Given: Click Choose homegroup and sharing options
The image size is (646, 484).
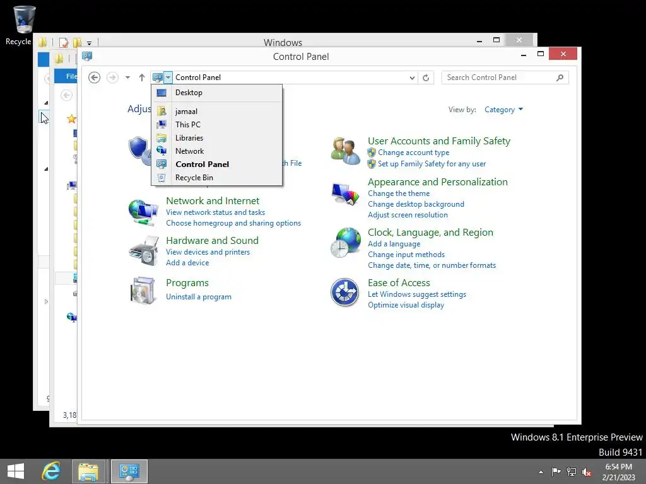Looking at the screenshot, I should point(233,223).
